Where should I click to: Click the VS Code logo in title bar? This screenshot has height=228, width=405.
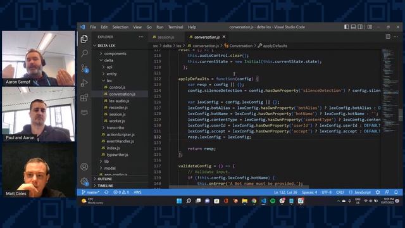point(82,27)
